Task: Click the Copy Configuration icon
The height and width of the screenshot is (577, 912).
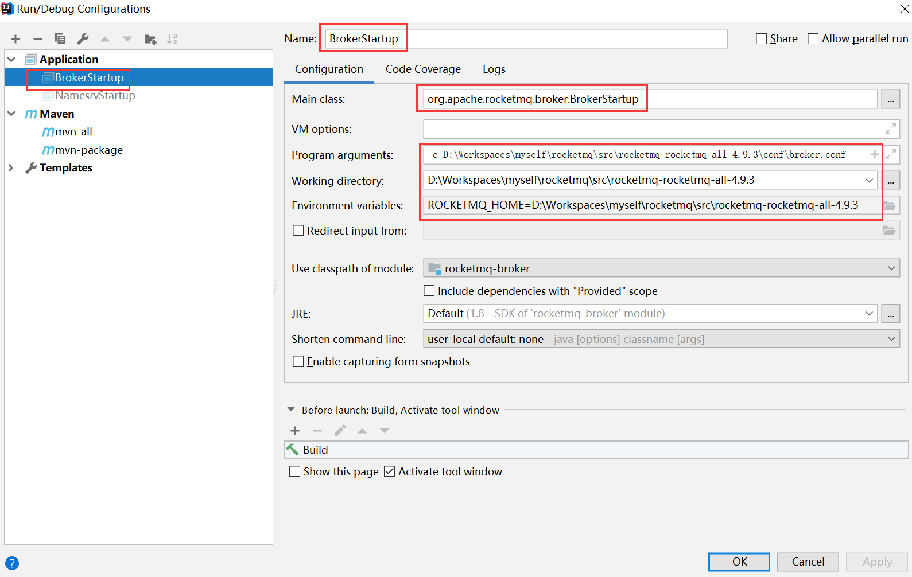Action: click(x=60, y=39)
